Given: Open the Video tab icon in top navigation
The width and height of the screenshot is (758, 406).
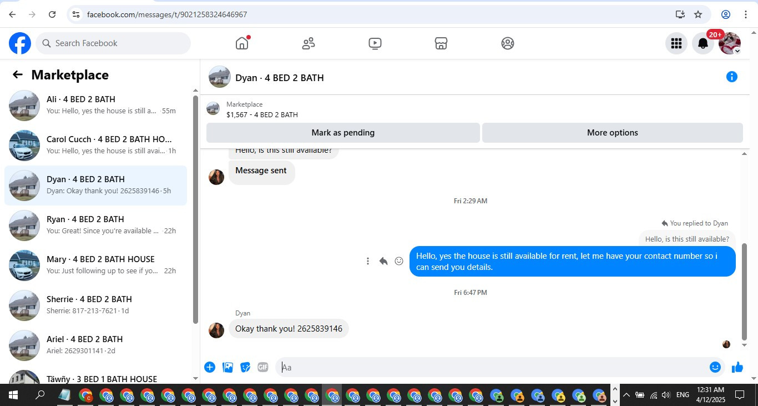Looking at the screenshot, I should pos(375,43).
